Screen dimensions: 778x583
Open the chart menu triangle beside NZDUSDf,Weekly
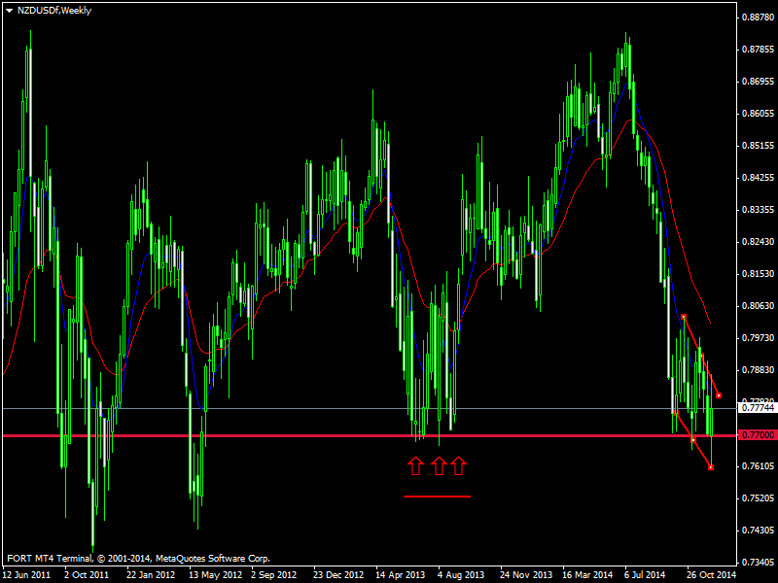coord(9,11)
